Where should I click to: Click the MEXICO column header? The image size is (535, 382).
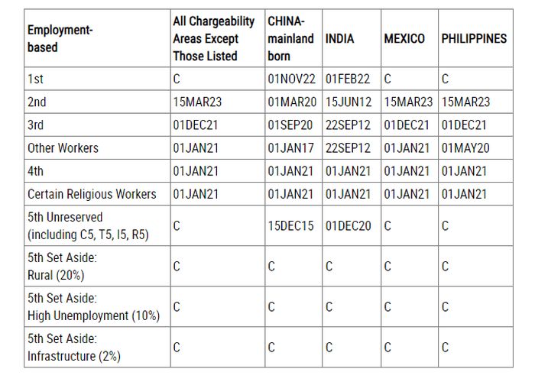pyautogui.click(x=404, y=38)
